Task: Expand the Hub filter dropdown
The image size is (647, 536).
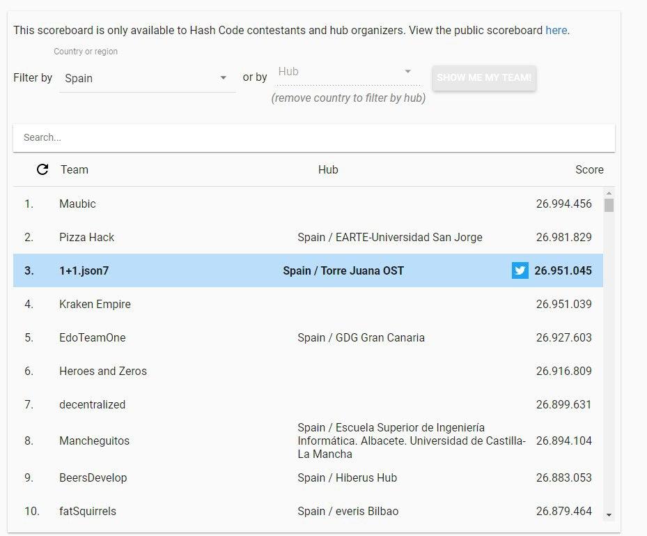Action: (345, 72)
